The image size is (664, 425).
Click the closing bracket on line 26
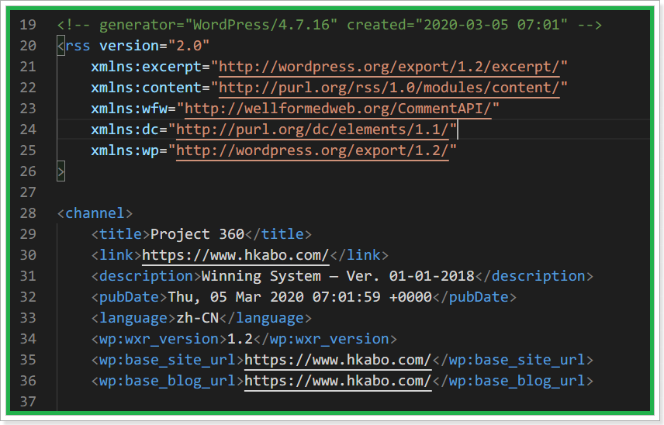click(x=61, y=171)
